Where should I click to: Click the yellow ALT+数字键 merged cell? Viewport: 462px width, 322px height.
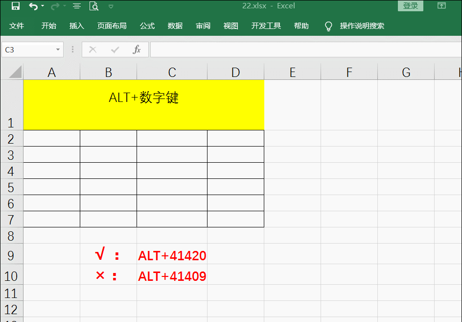[144, 105]
